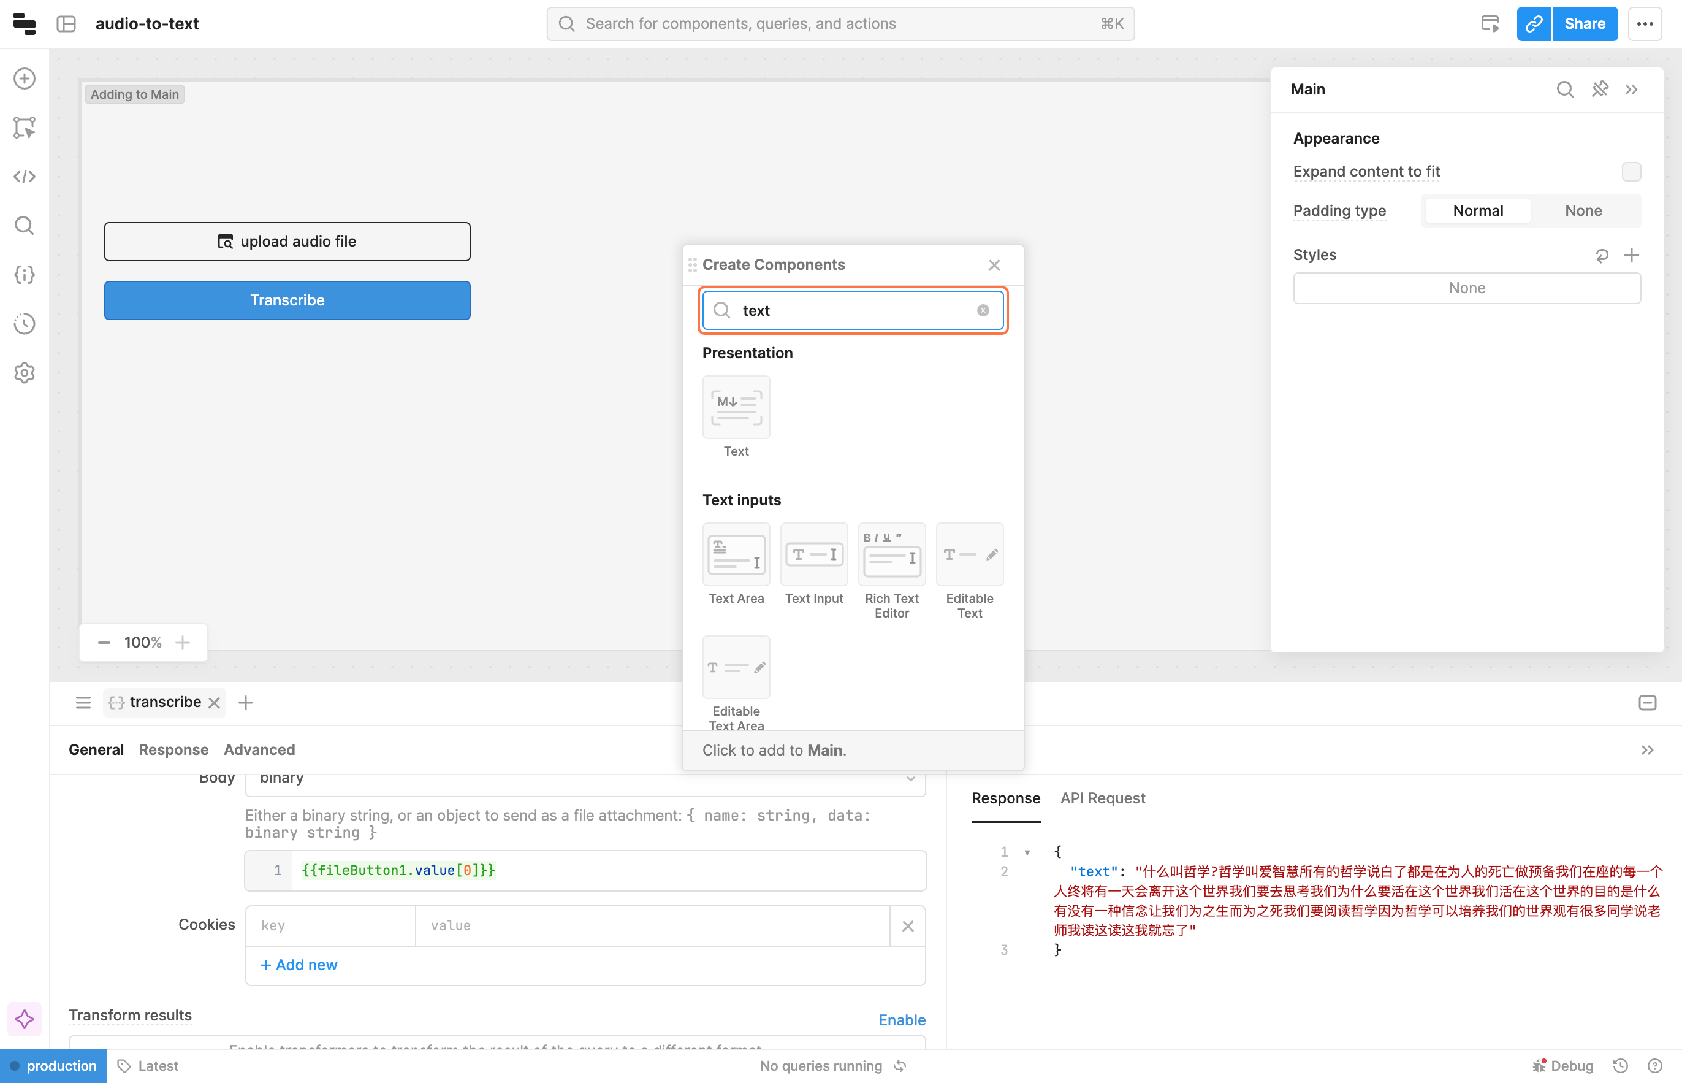Screen dimensions: 1682x1083
Task: Open the add component plus icon in sidebar
Action: coord(25,78)
